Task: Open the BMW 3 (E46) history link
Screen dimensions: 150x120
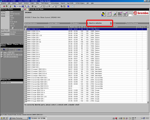Action: [9, 52]
